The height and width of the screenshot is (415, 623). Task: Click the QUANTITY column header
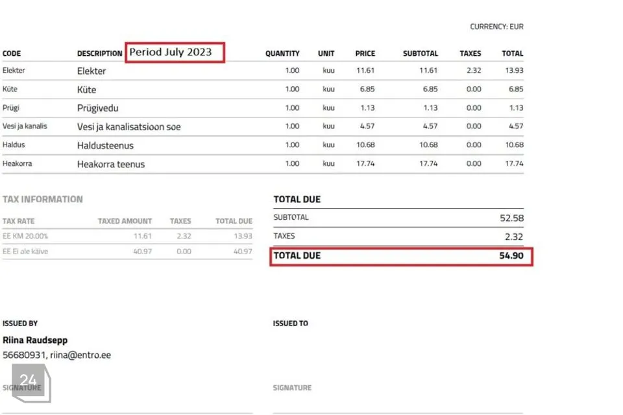282,54
